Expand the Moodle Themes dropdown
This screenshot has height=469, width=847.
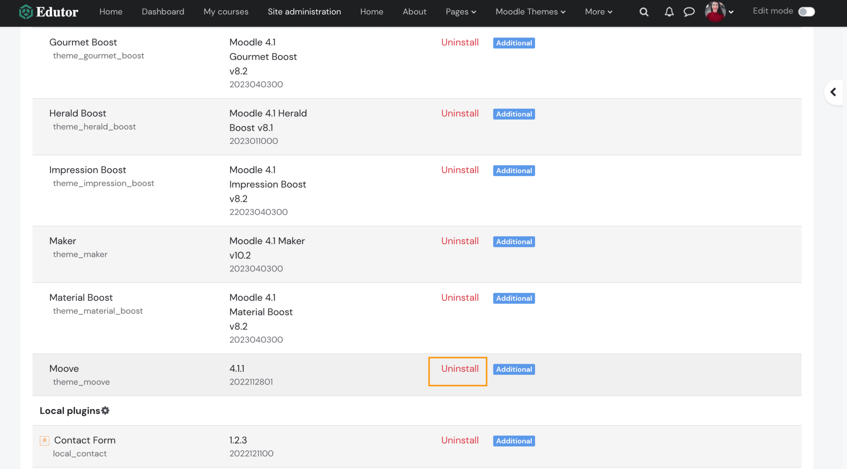click(x=530, y=12)
